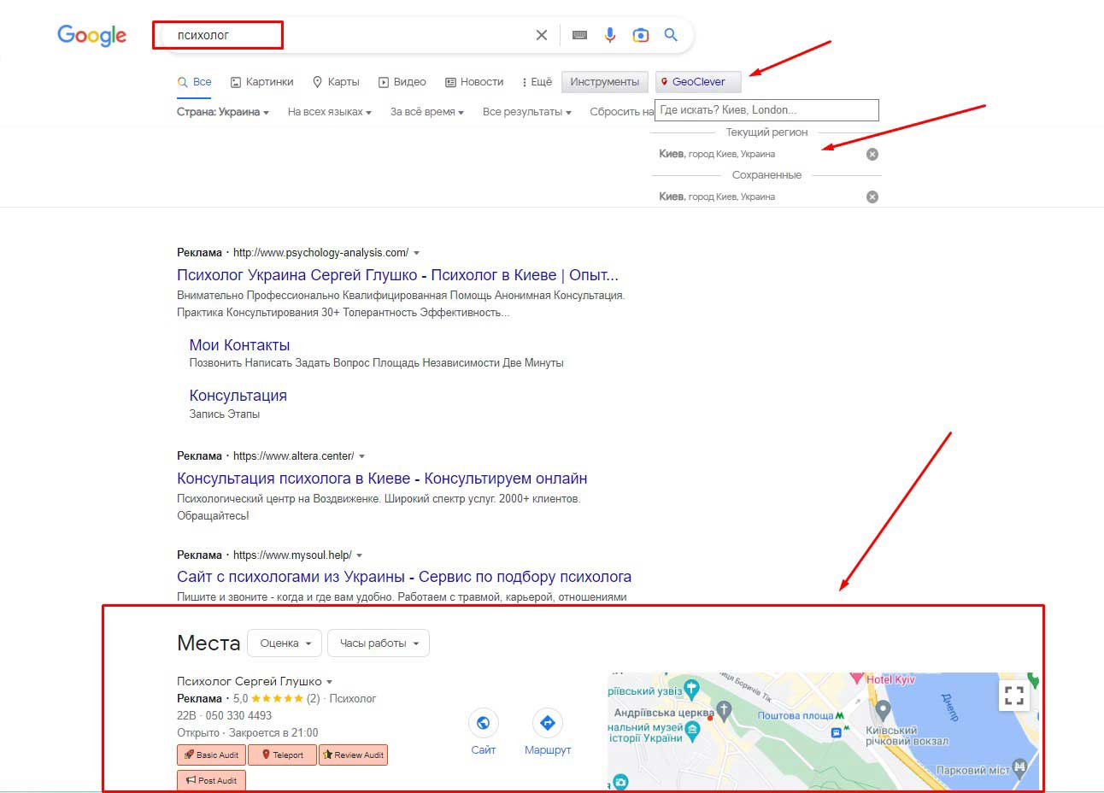Open the За всё время dropdown

427,112
